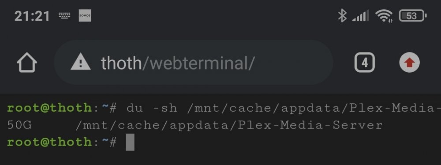Tap the Bluetooth status icon
This screenshot has height=165, width=441.
(x=342, y=16)
